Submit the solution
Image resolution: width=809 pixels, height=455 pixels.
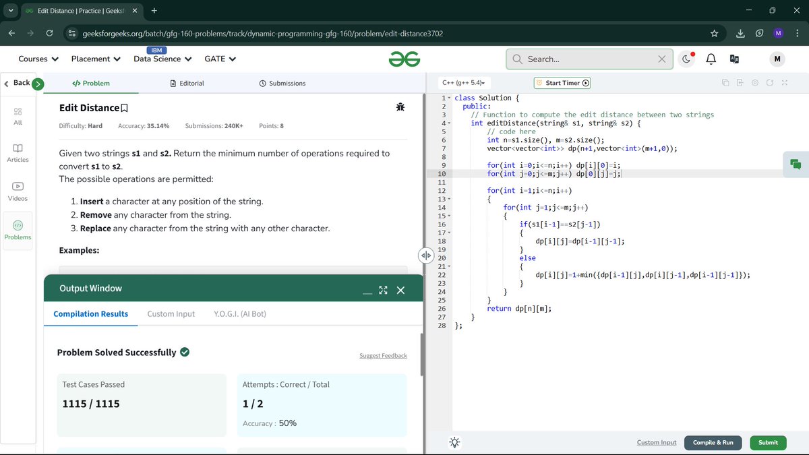point(768,443)
